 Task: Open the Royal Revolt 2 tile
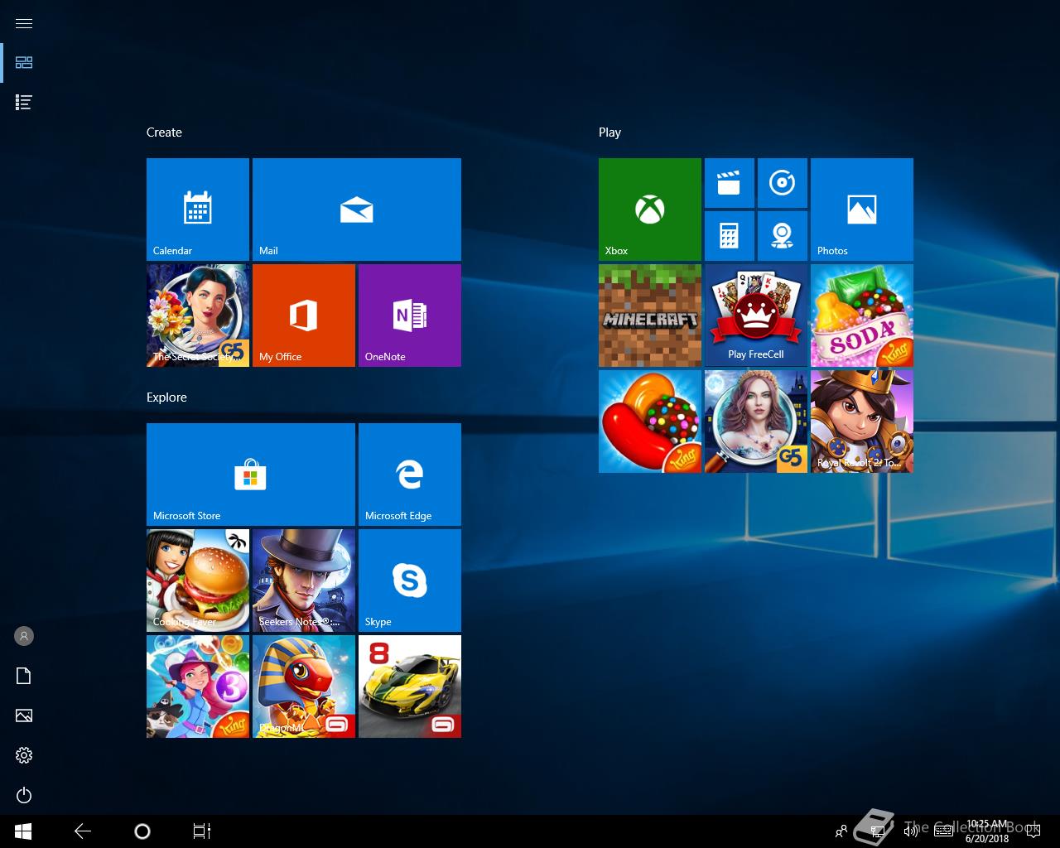862,422
